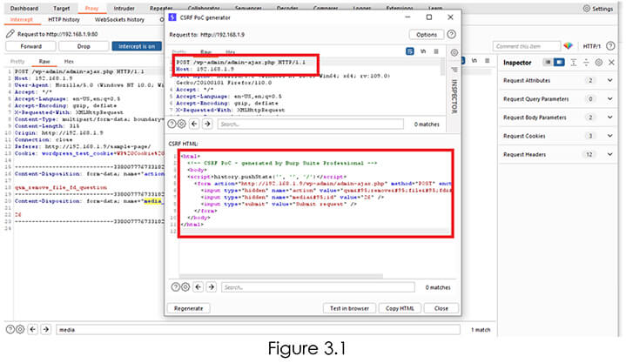Viewport: 626px width, 363px height.
Task: Select Raw tab in main intercept editor
Action: [x=44, y=62]
